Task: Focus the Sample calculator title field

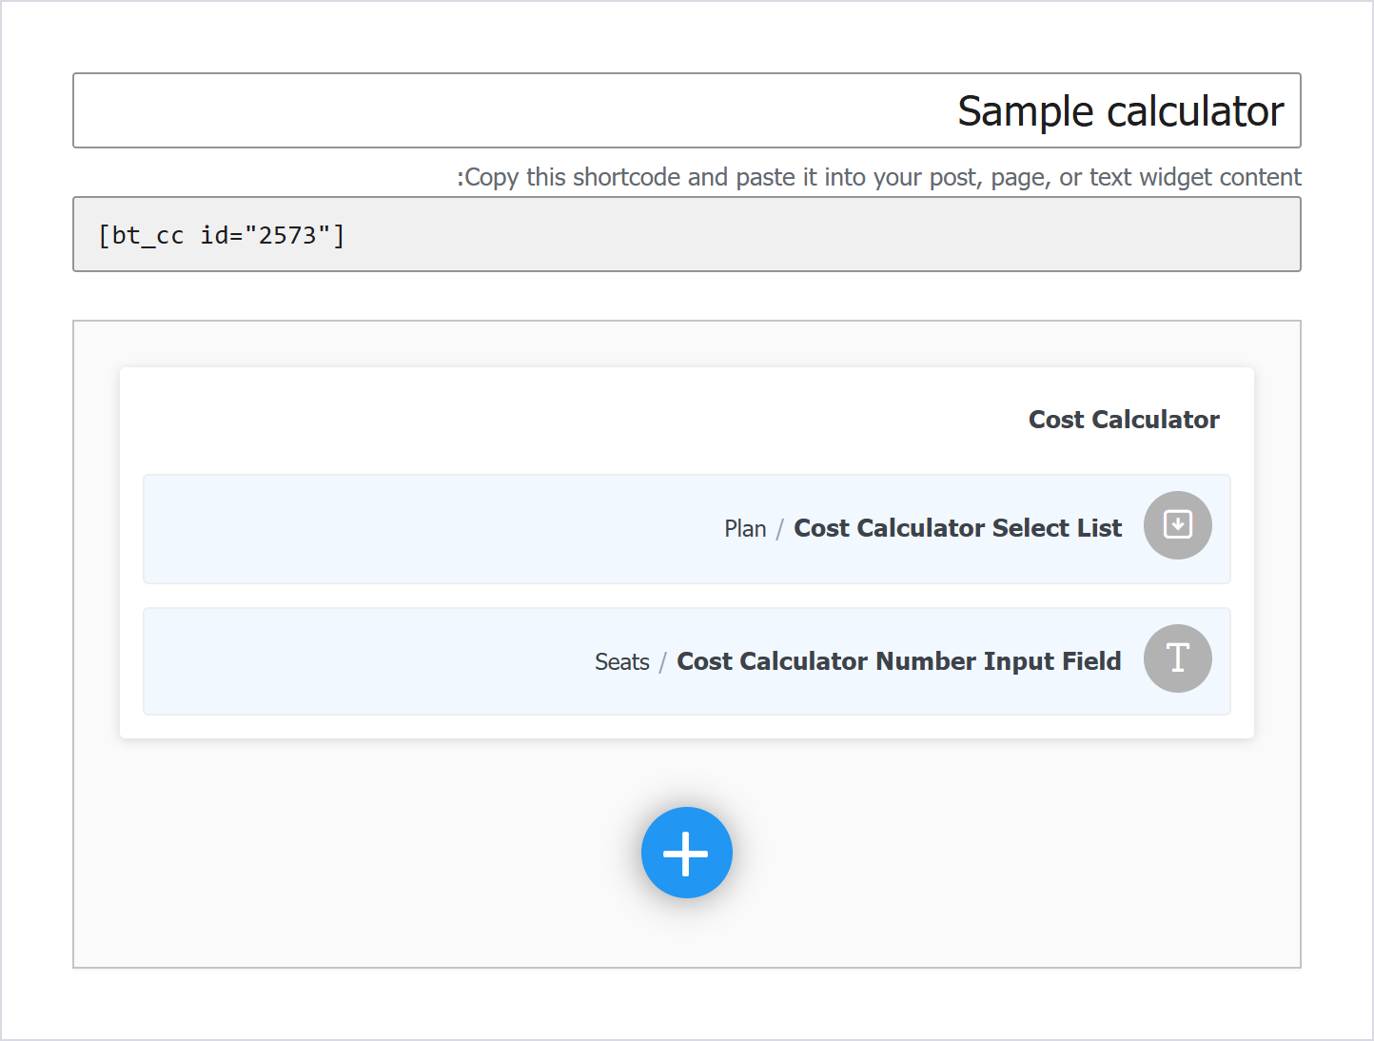Action: pyautogui.click(x=686, y=110)
